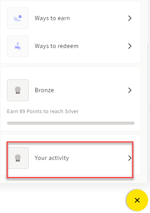Click the Bronze tier badge icon

coord(18,90)
